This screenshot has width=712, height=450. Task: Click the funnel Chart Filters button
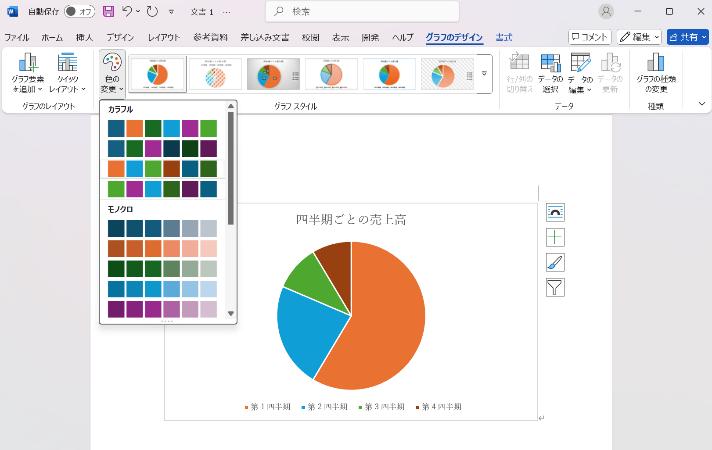555,287
